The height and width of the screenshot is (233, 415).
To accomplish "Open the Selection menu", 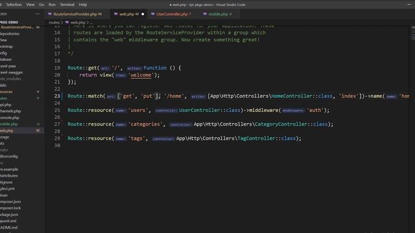I will pyautogui.click(x=14, y=5).
